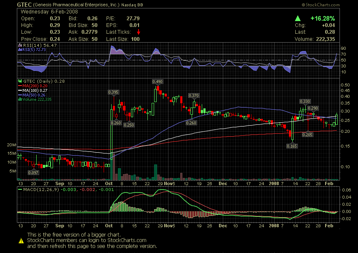
Task: Click the red Last Ticks down arrow
Action: point(139,32)
